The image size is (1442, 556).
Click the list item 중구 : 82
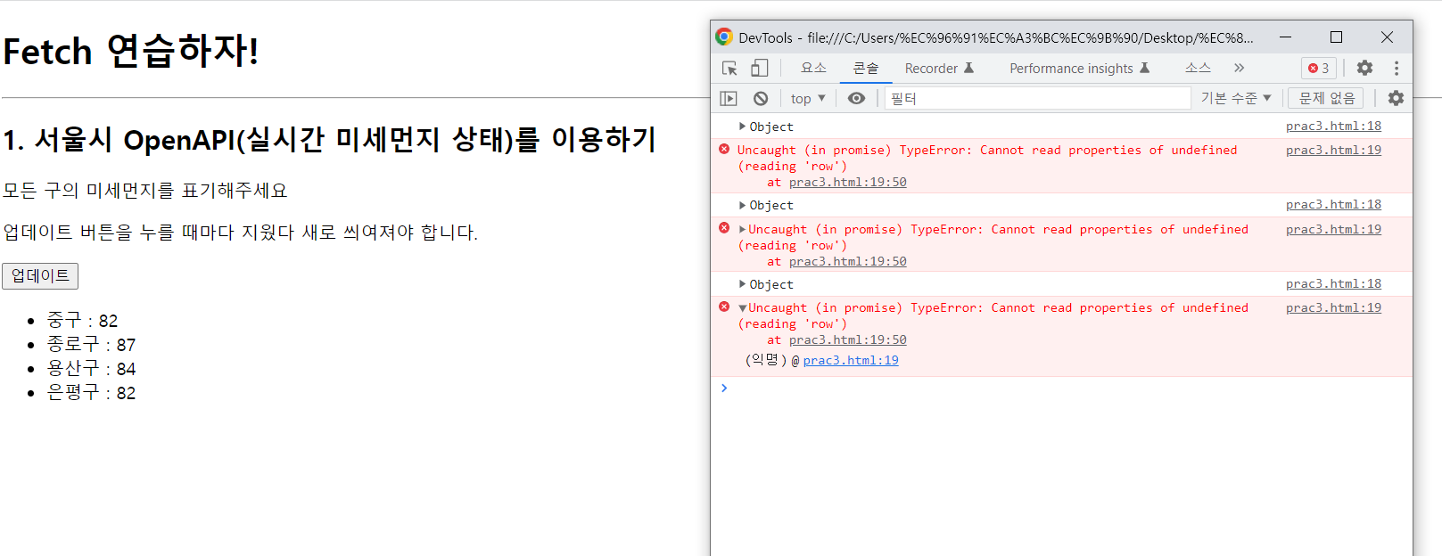tap(82, 320)
